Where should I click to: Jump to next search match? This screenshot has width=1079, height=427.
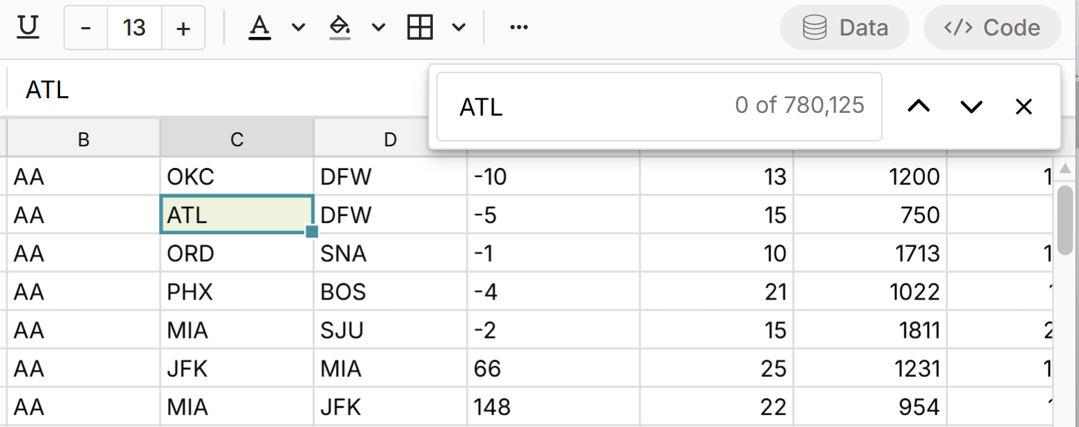970,106
